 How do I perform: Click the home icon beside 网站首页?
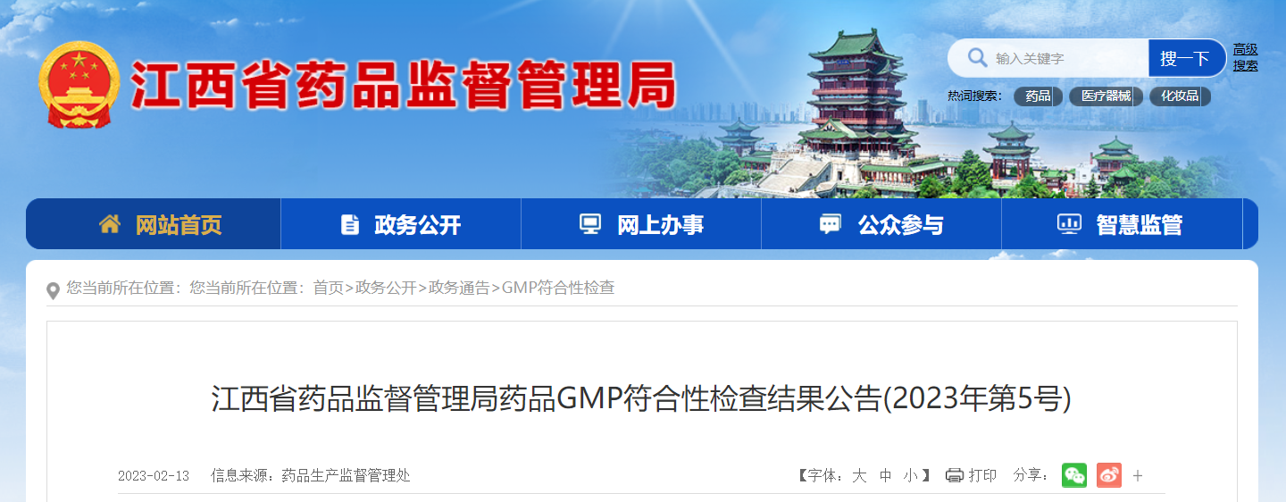[x=110, y=223]
